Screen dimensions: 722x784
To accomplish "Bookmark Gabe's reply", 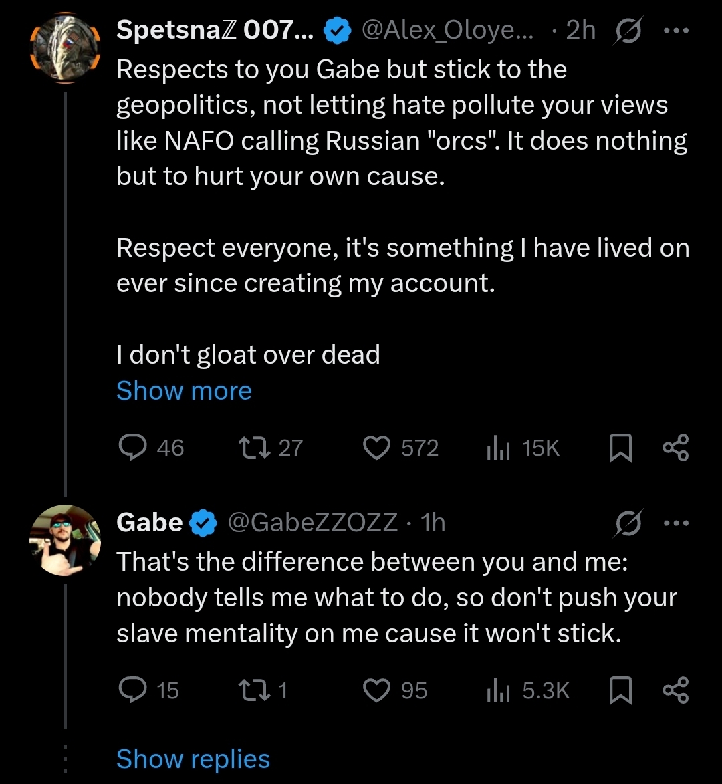I will (x=620, y=690).
